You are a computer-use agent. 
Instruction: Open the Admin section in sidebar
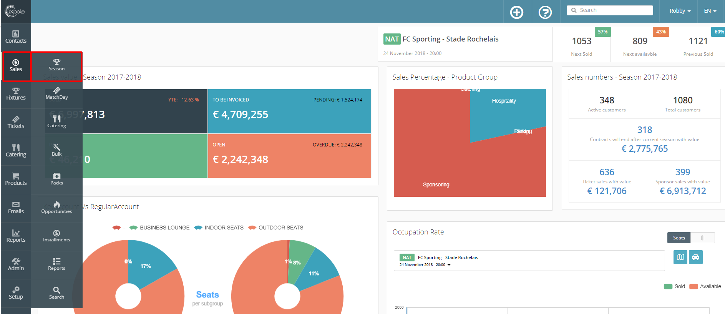(x=16, y=265)
